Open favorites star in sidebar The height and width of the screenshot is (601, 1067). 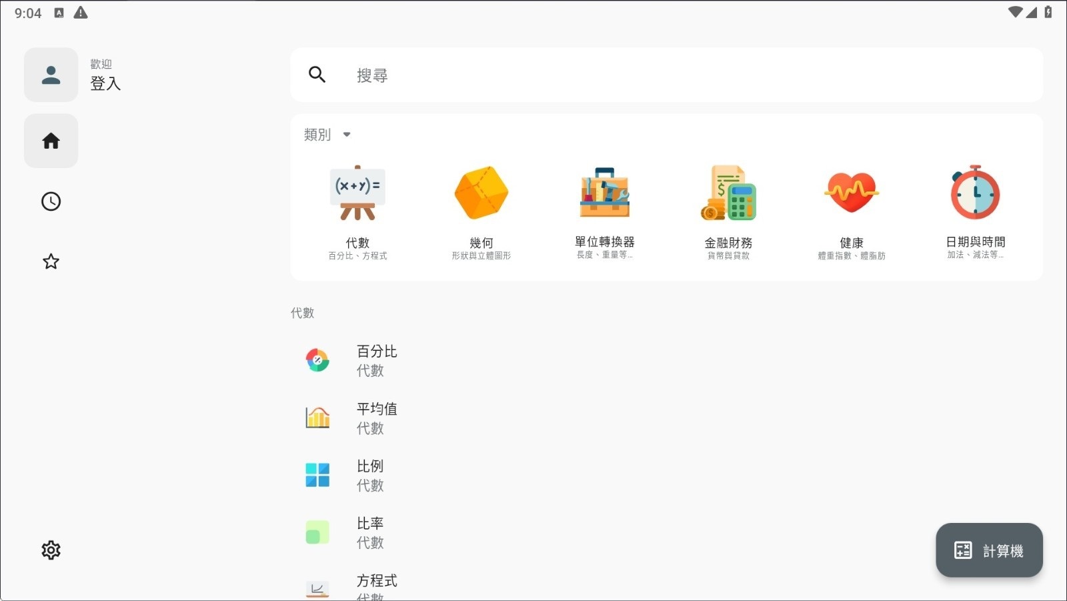[51, 261]
